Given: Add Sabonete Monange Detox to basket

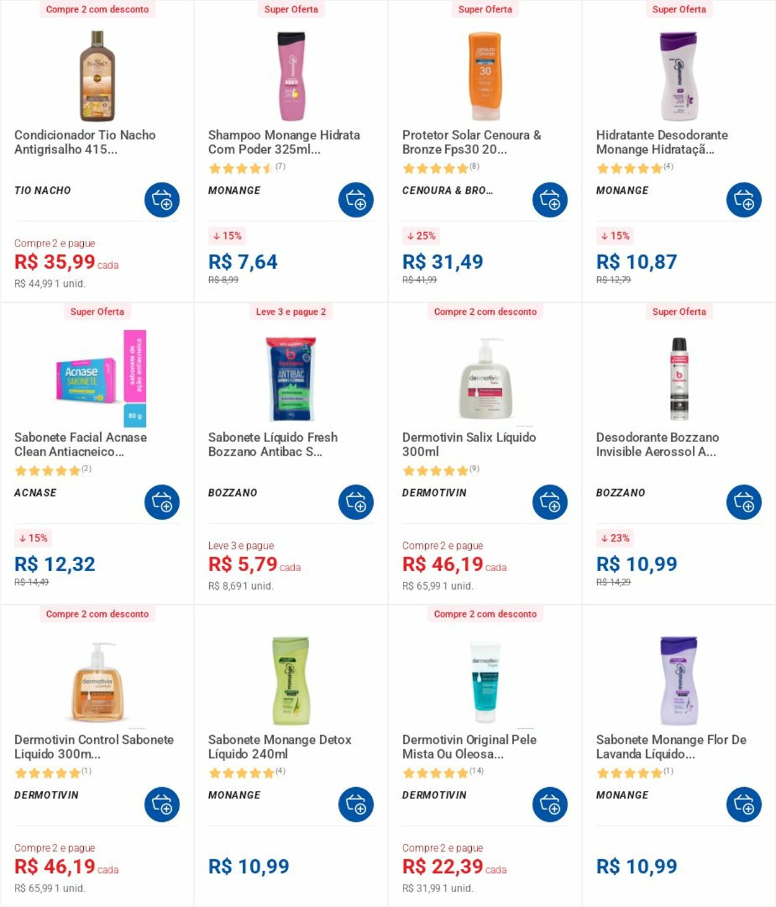Looking at the screenshot, I should [x=356, y=805].
